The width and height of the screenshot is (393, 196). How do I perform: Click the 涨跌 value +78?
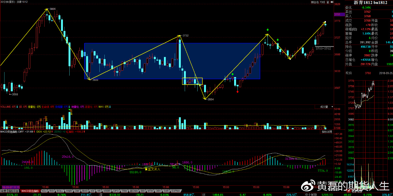368,25
